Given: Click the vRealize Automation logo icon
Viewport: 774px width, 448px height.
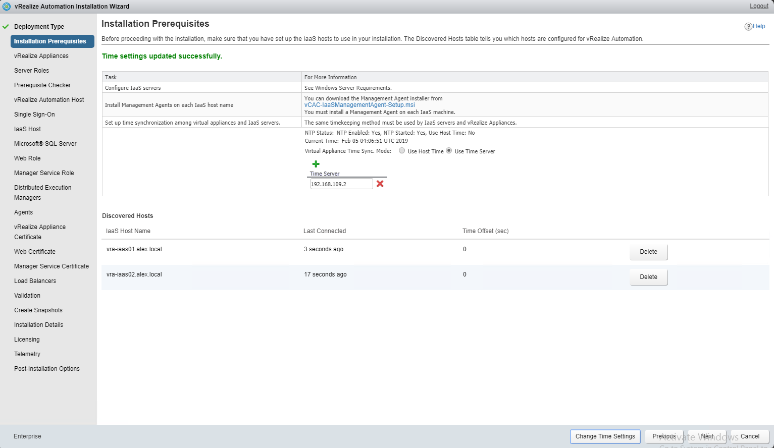Looking at the screenshot, I should click(7, 7).
